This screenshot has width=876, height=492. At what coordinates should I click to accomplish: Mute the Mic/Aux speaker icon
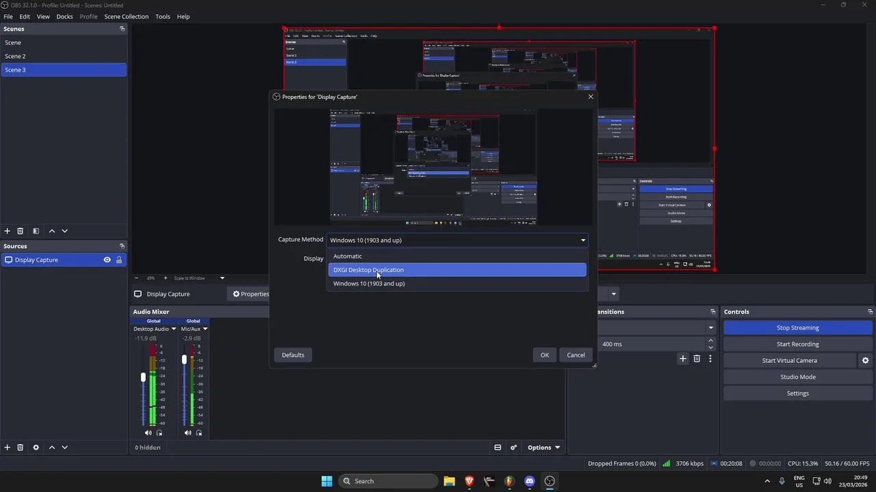coord(188,433)
